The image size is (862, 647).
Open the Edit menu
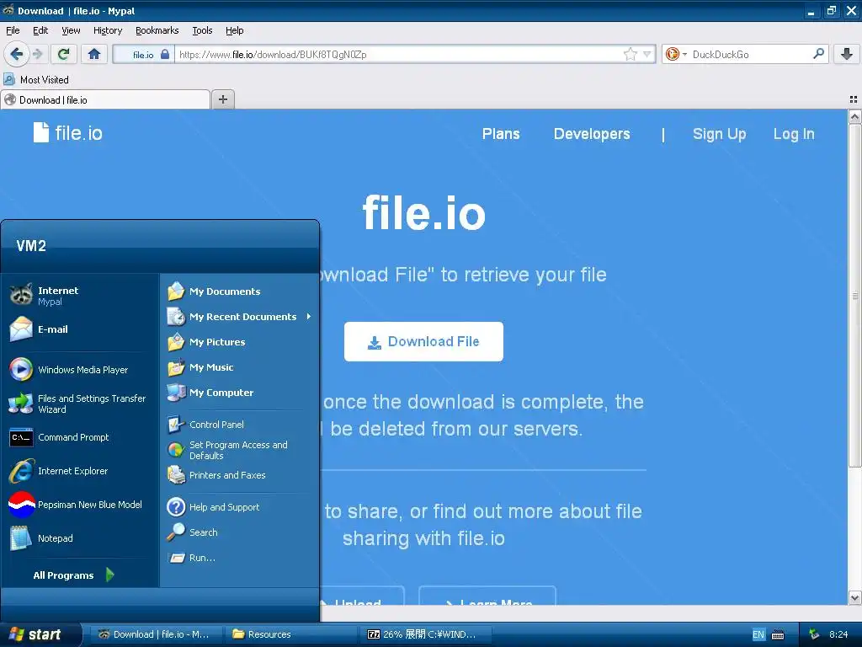coord(40,30)
